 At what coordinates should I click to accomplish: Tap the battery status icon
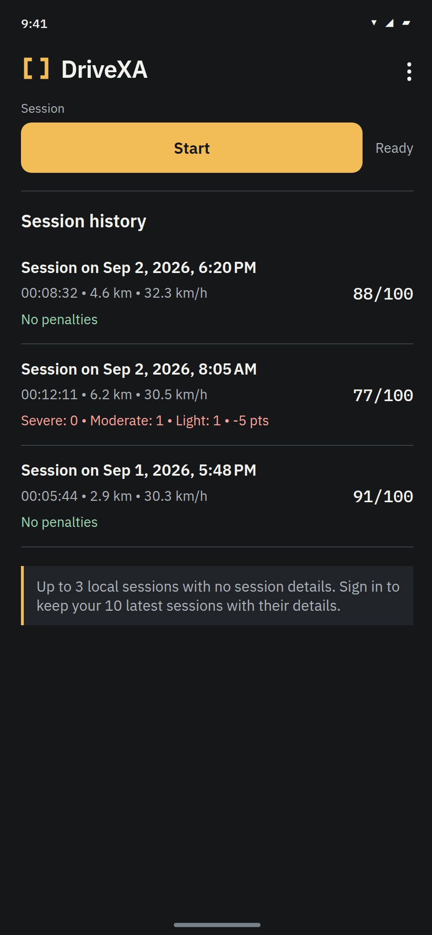coord(406,23)
